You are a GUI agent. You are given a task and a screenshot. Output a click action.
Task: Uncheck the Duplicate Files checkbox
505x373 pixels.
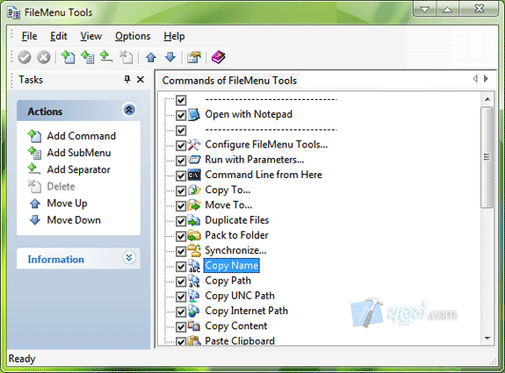click(181, 221)
